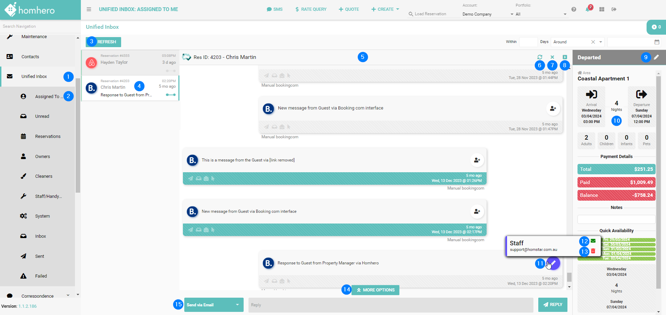Image resolution: width=666 pixels, height=315 pixels.
Task: Toggle the hamburger navigation menu
Action: click(x=89, y=9)
